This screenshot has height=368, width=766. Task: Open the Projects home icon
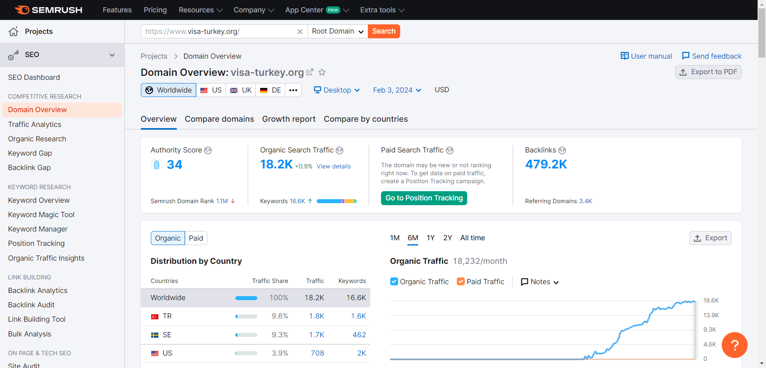coord(14,32)
